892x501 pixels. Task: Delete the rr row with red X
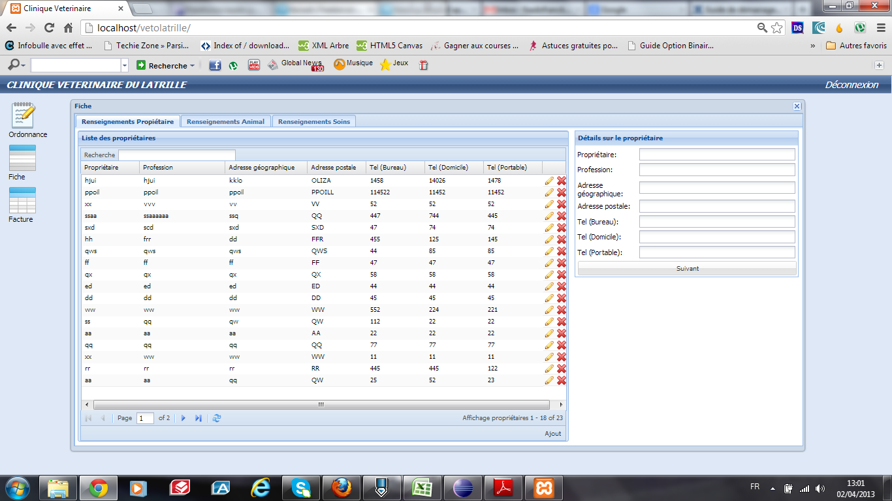tap(561, 369)
